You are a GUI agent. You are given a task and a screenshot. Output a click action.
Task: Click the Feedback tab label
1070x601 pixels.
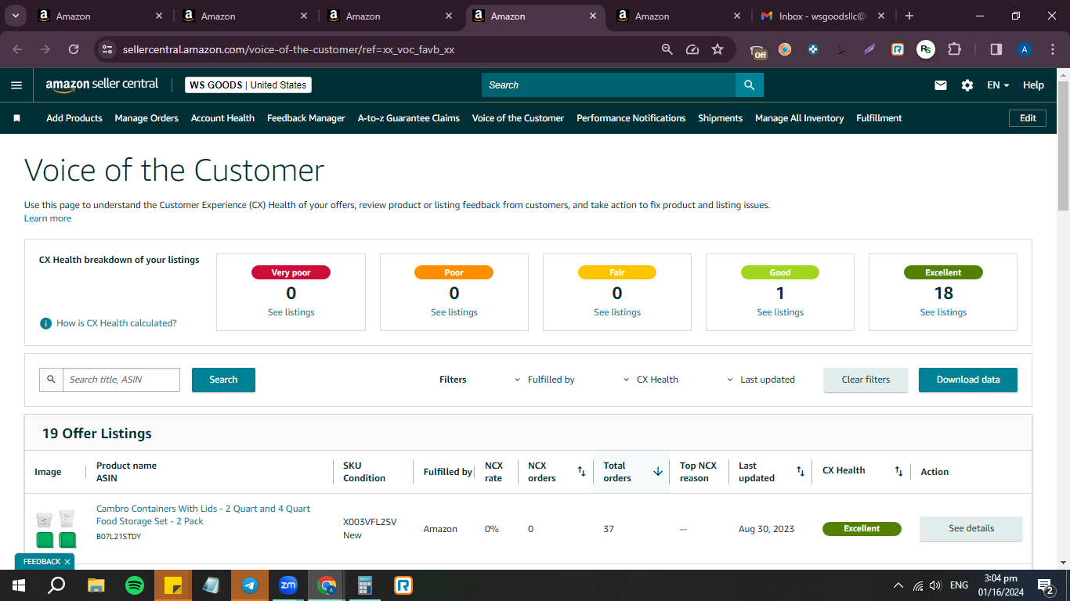pos(42,562)
